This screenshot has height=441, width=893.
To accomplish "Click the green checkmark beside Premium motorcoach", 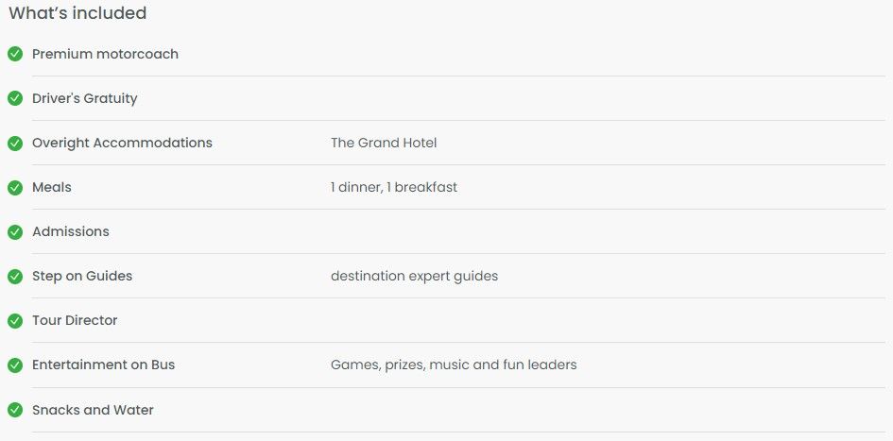I will click(15, 54).
